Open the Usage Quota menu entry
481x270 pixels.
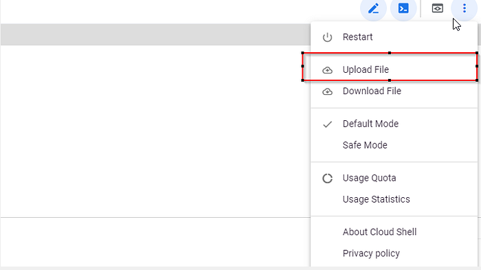click(394, 178)
